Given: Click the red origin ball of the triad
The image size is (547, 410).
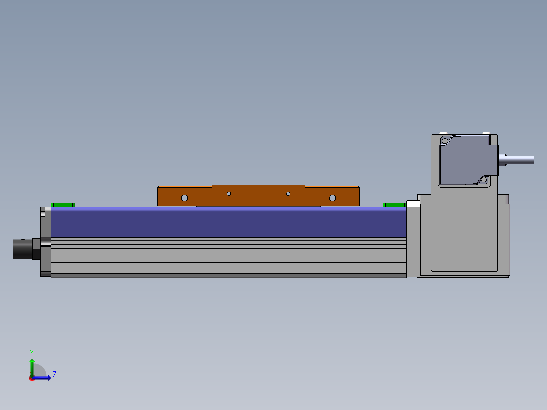Looking at the screenshot, I should point(32,378).
